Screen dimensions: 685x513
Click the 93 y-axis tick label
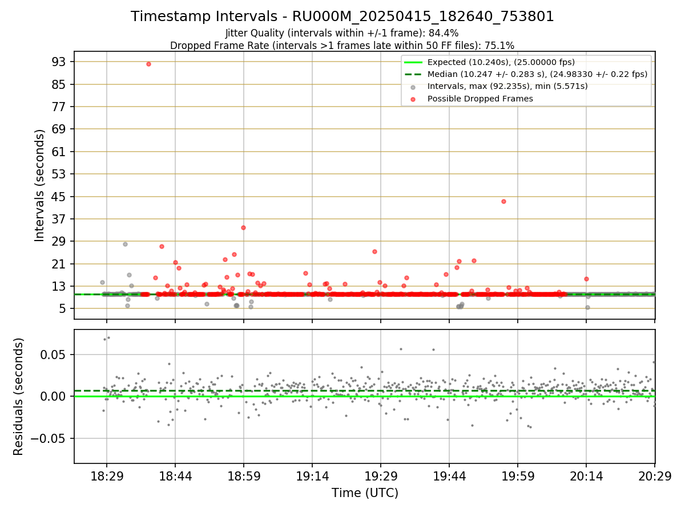tap(60, 62)
